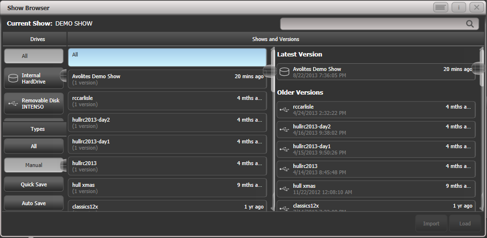Viewport: 487px width, 238px height.
Task: Choose Avolites Demo Show 8/22/2013 version
Action: point(376,72)
